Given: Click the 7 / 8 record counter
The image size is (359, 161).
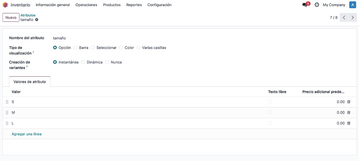Looking at the screenshot, I should 334,17.
